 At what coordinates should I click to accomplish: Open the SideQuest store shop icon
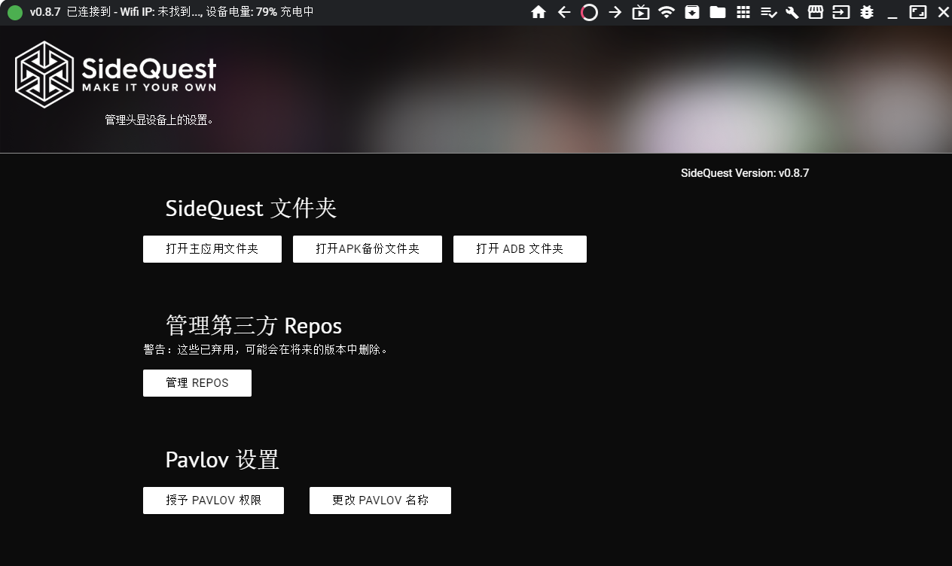click(816, 12)
